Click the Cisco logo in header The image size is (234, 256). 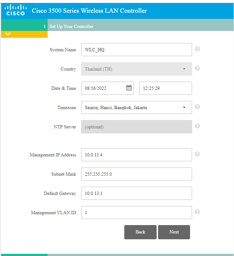16,10
